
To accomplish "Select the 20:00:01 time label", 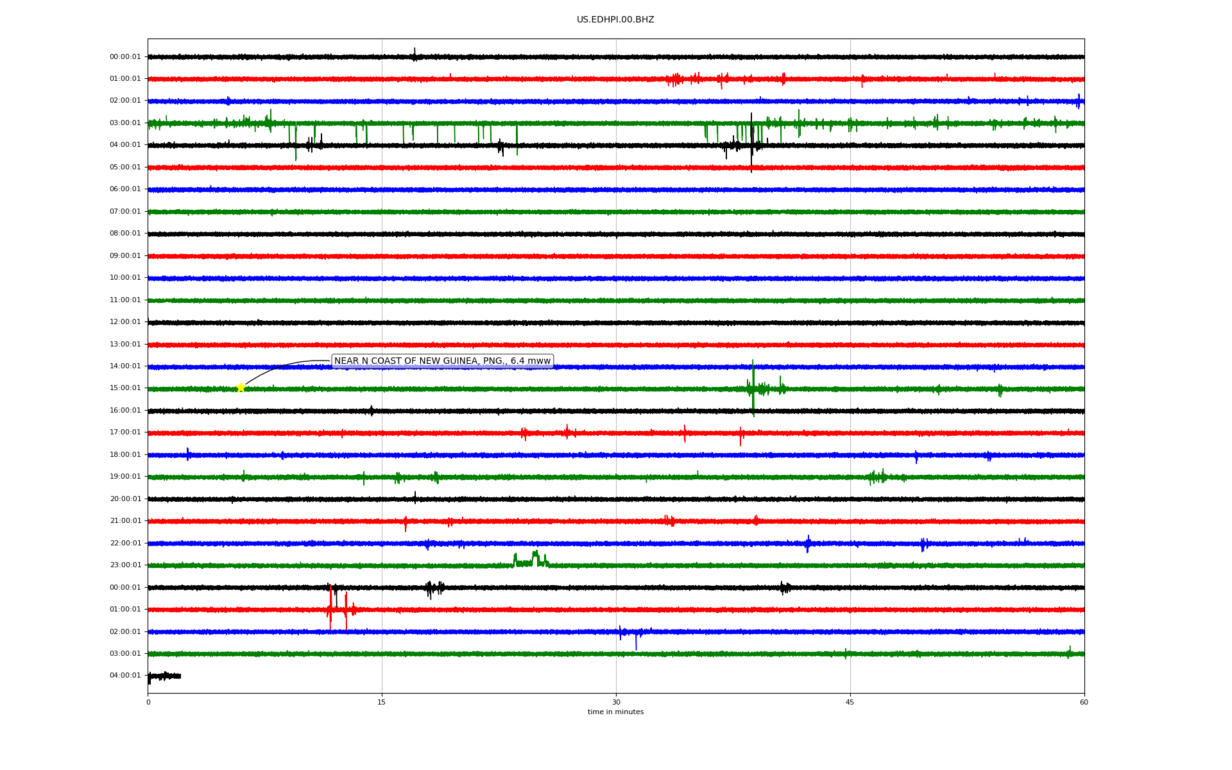I will point(125,499).
